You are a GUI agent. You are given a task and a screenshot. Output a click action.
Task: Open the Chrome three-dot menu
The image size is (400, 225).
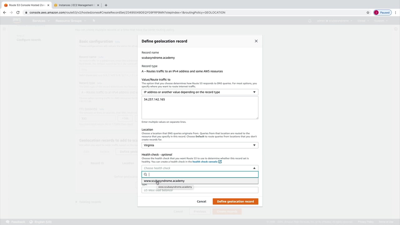396,12
